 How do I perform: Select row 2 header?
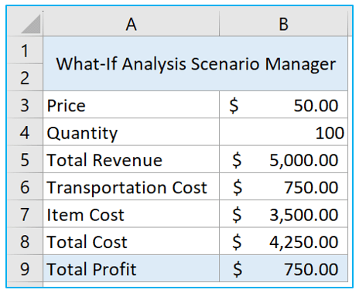click(x=25, y=77)
